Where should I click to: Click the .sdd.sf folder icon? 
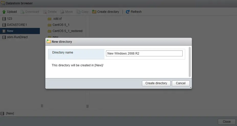tap(50, 19)
